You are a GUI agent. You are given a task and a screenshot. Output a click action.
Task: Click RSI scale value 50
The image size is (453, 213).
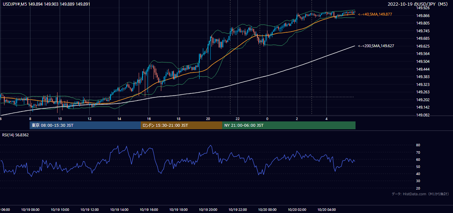click(418, 166)
